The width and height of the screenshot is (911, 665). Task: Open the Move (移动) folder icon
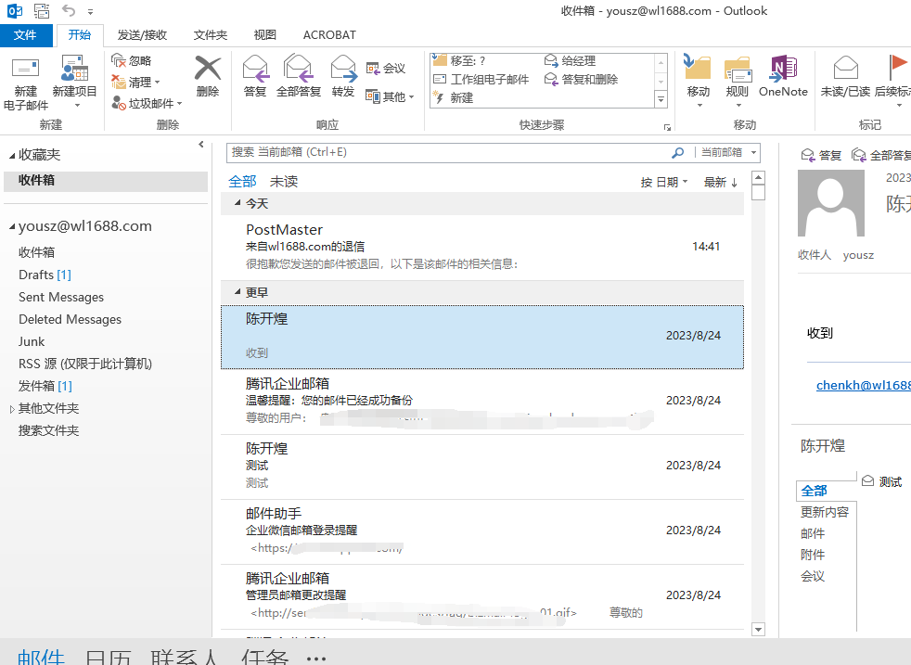tap(698, 68)
